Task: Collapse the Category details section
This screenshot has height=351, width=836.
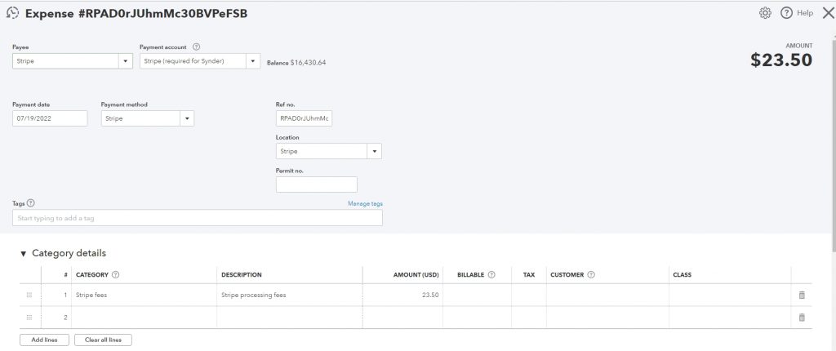Action: (x=23, y=254)
